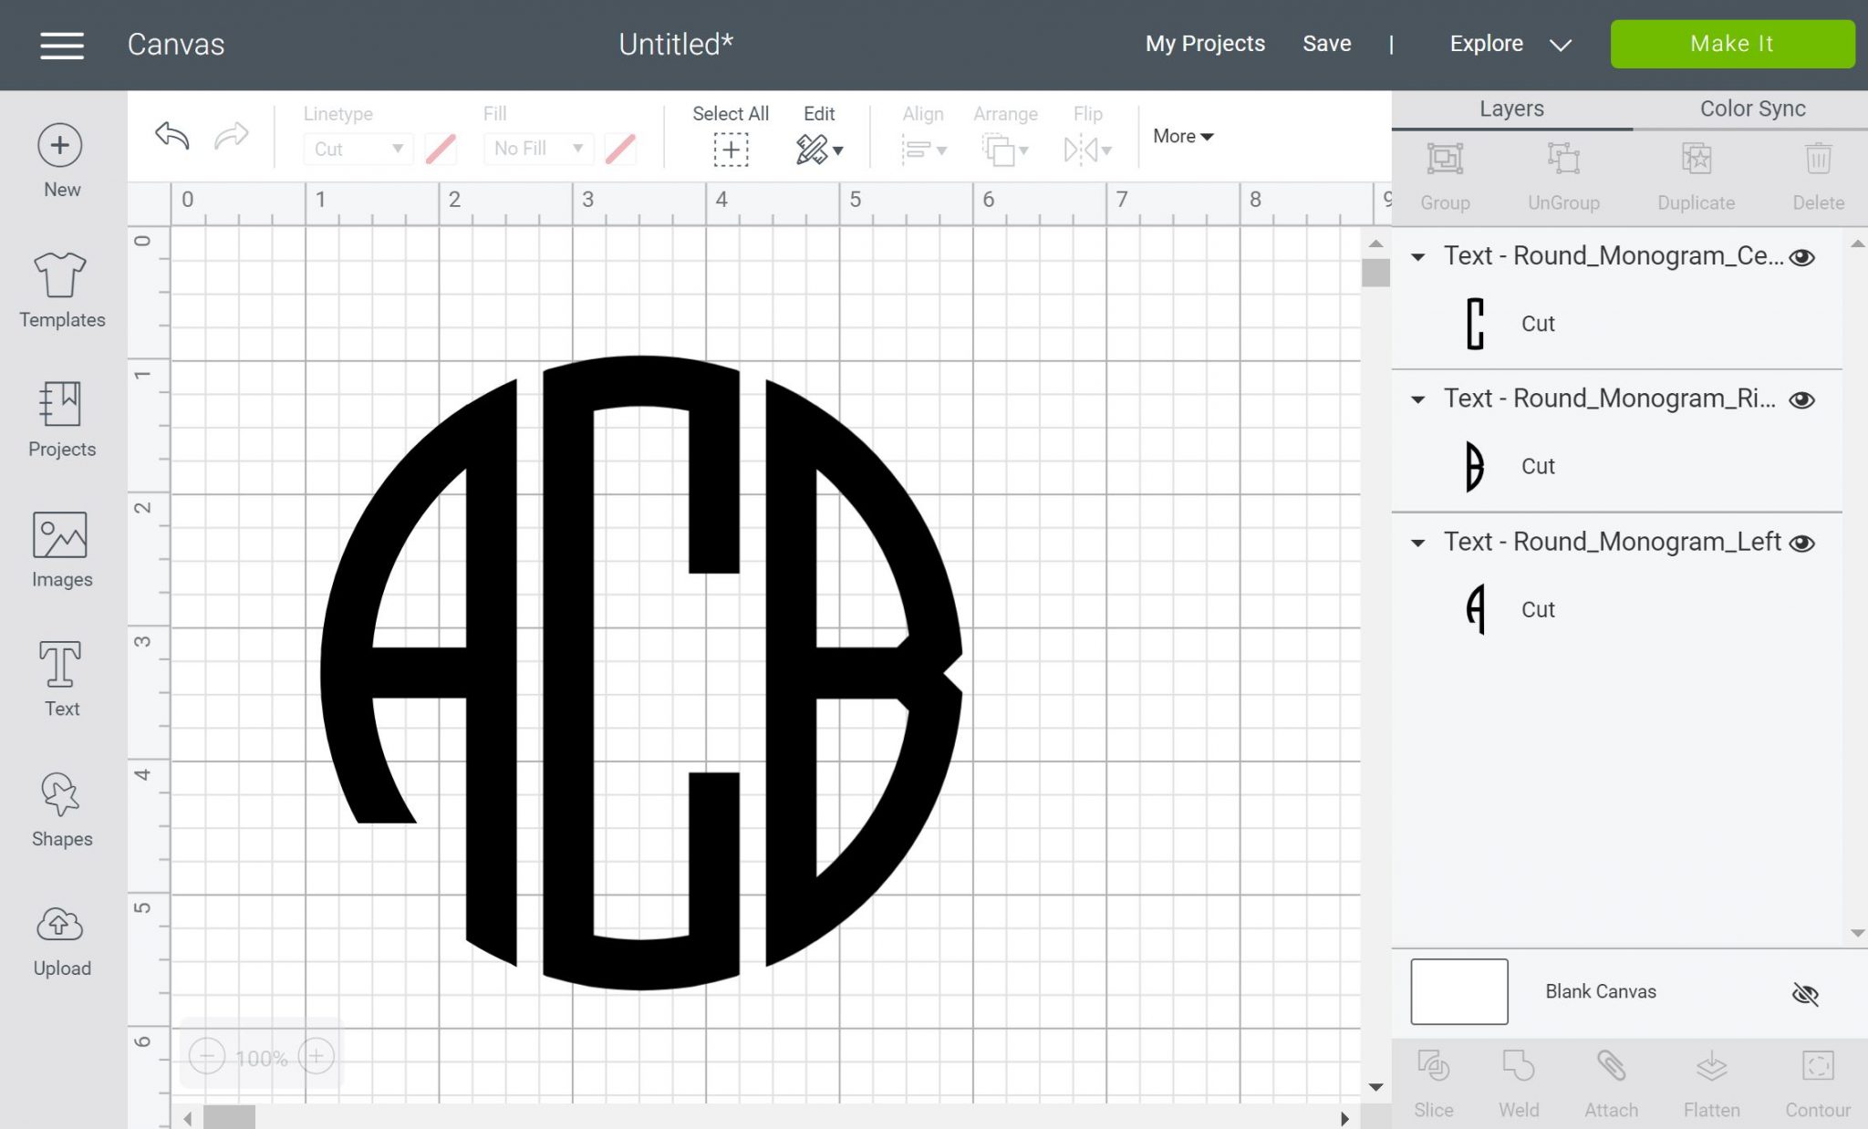Click the Make It button

click(1732, 43)
